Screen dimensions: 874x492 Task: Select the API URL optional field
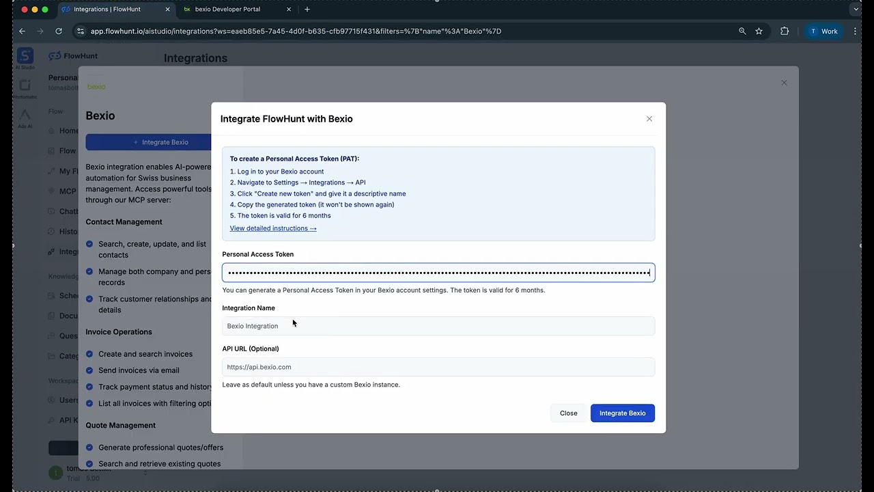tap(438, 367)
